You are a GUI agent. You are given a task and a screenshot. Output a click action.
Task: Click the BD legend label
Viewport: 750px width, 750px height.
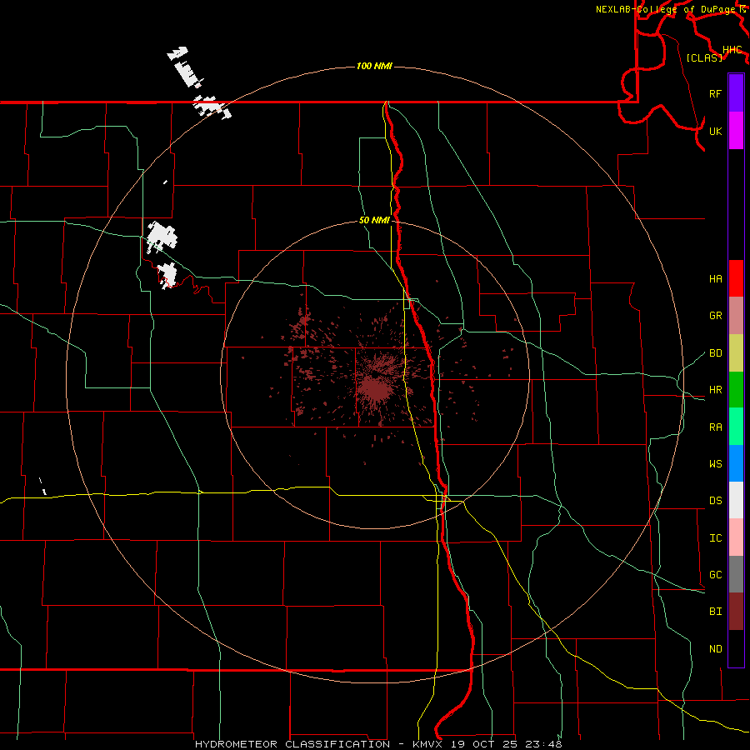click(x=715, y=353)
